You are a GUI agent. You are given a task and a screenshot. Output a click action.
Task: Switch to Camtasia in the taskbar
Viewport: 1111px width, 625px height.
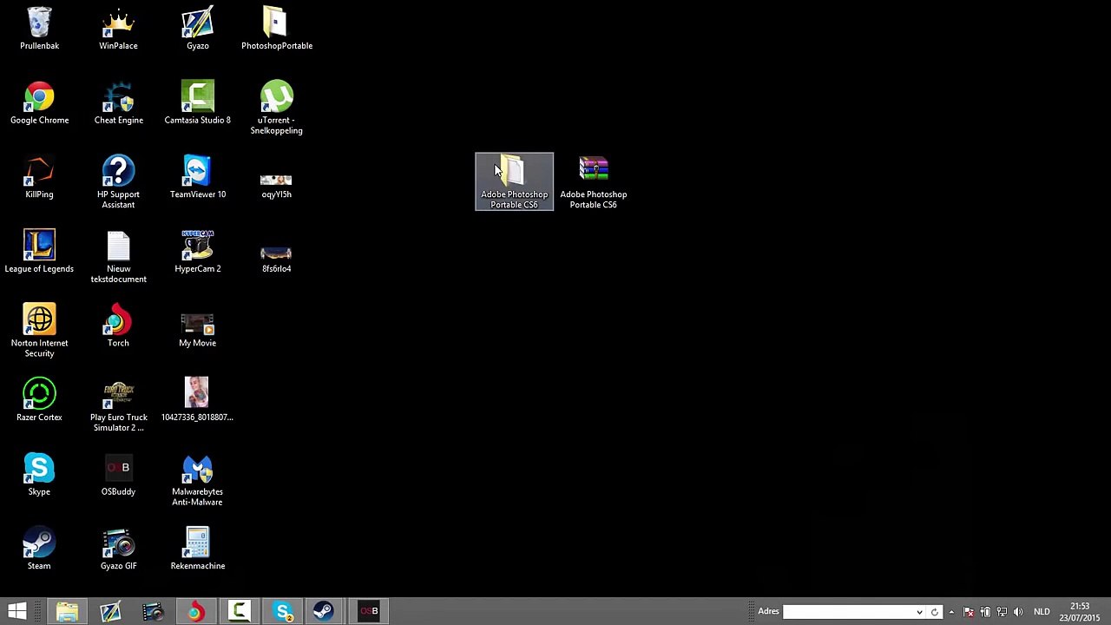click(x=240, y=611)
